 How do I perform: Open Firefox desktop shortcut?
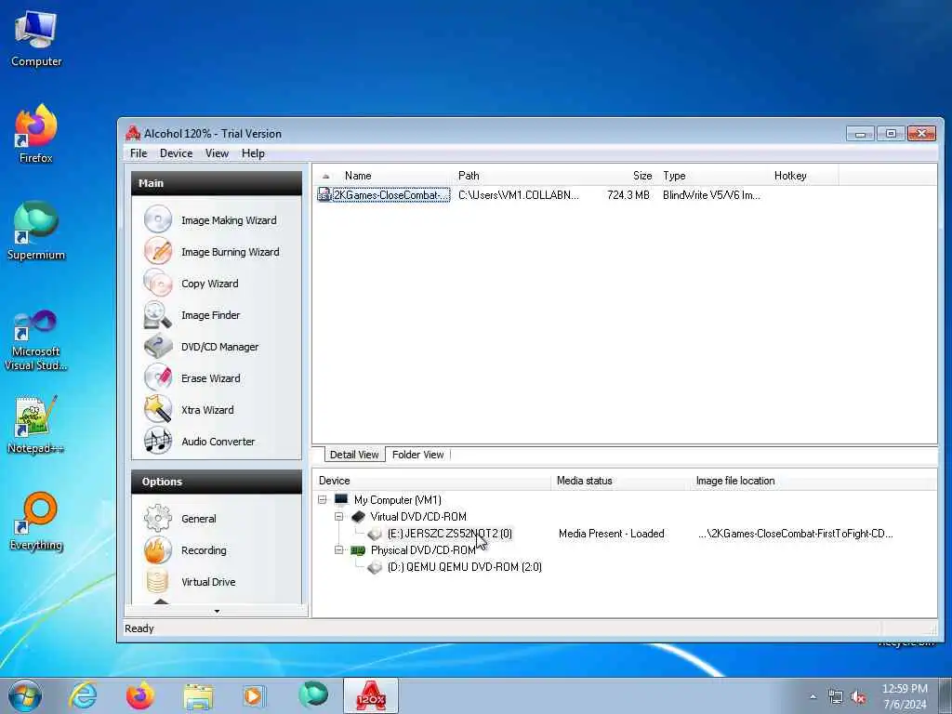(x=36, y=134)
